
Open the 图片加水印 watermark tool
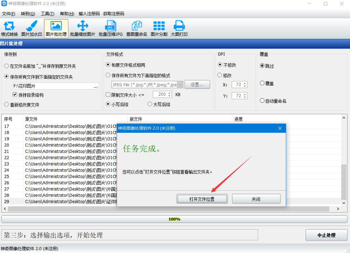click(32, 29)
